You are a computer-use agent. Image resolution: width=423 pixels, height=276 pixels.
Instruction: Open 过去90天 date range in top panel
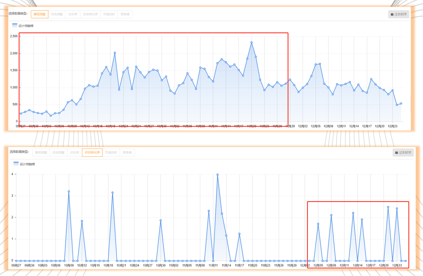pos(399,14)
